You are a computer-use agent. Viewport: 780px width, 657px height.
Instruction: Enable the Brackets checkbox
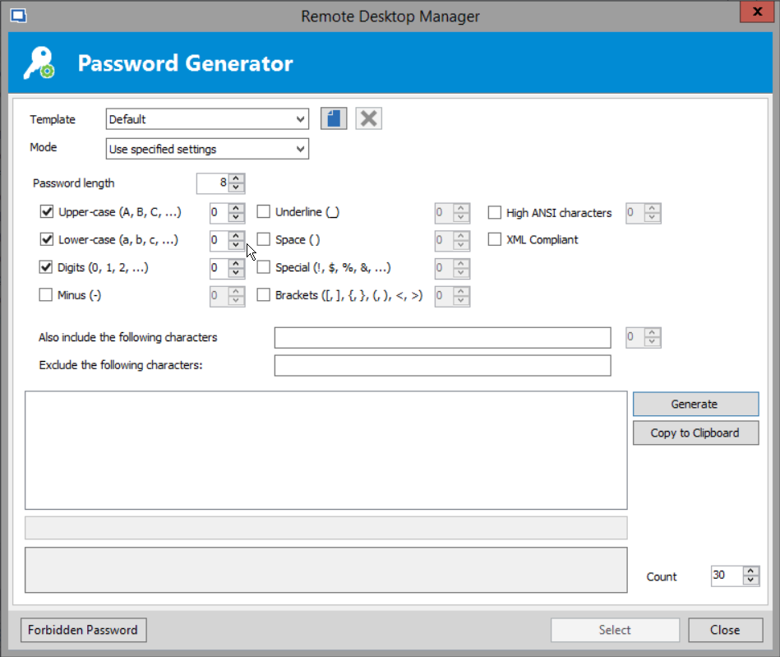[264, 295]
